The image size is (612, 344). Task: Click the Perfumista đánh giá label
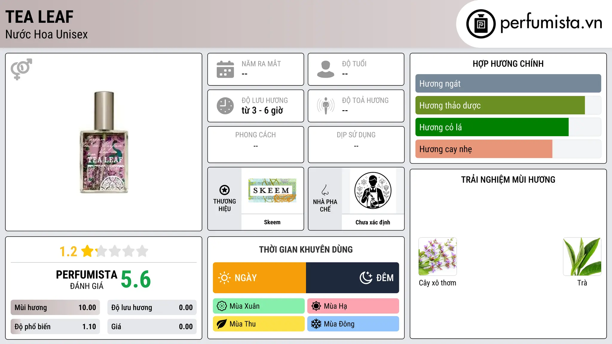87,279
